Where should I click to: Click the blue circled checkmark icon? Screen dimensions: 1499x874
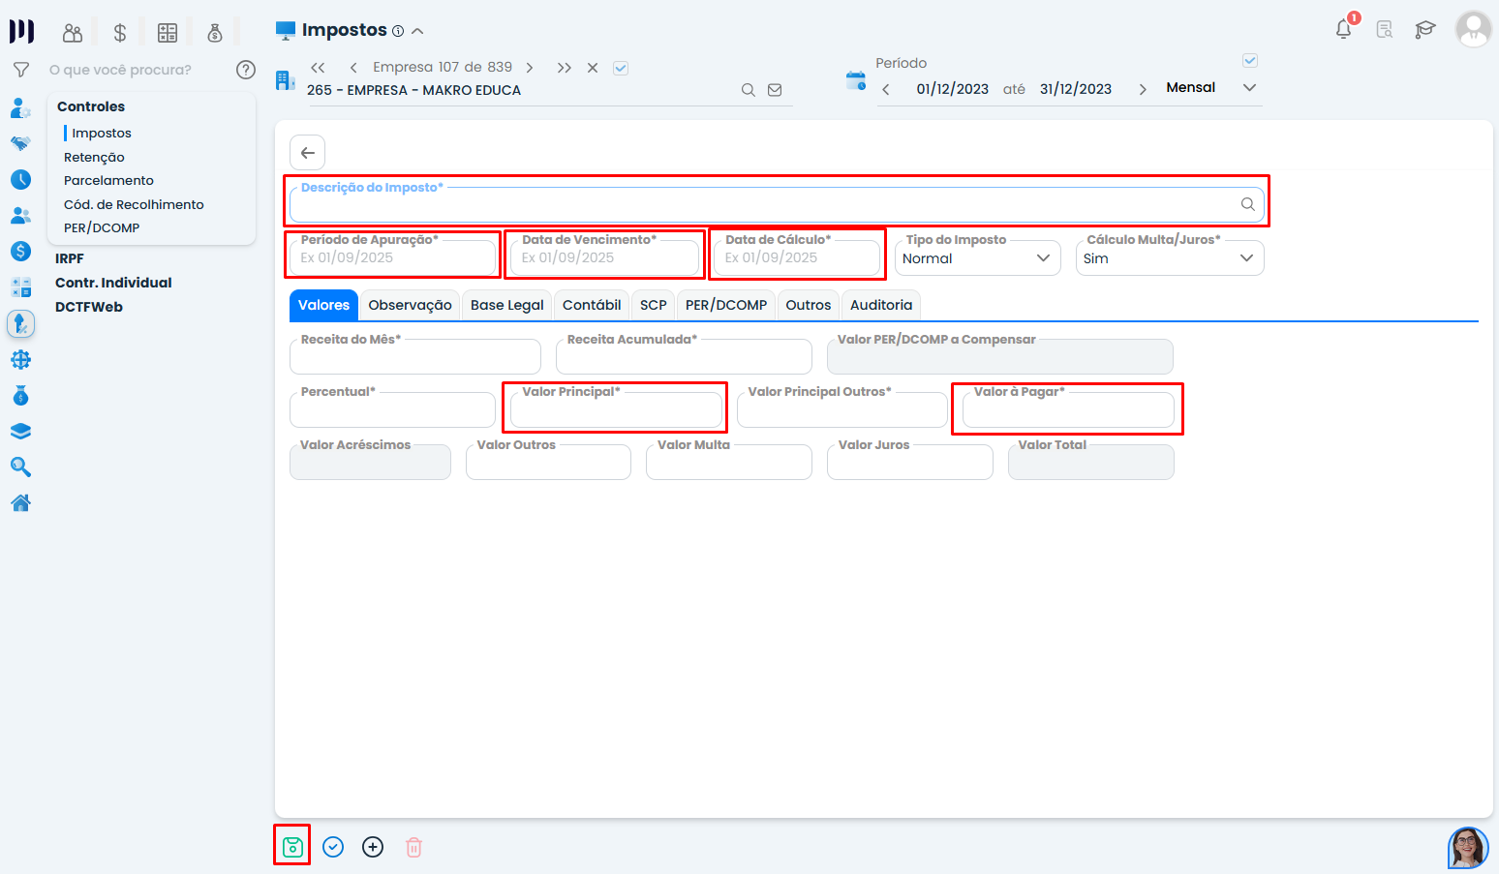pos(333,848)
